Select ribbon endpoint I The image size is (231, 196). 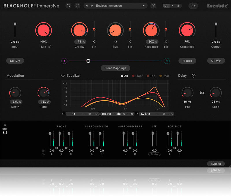pyautogui.click(x=64, y=61)
